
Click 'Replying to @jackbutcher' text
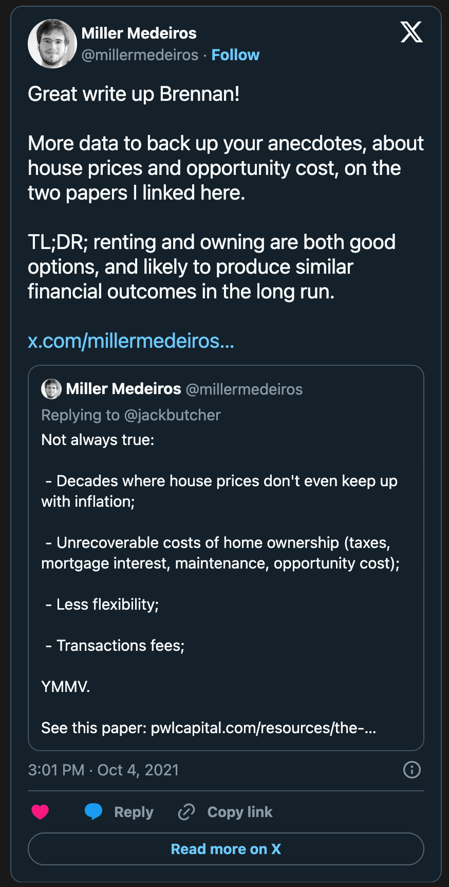(x=131, y=415)
